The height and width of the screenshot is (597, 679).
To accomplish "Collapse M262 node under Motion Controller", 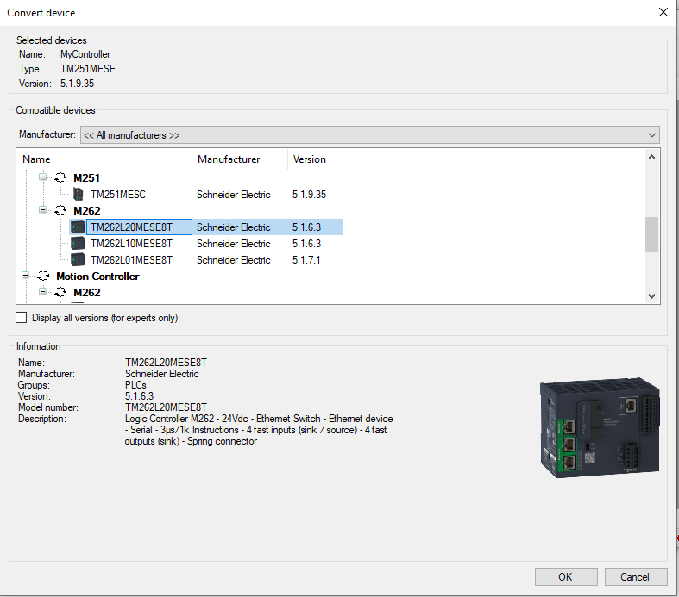I will (42, 291).
